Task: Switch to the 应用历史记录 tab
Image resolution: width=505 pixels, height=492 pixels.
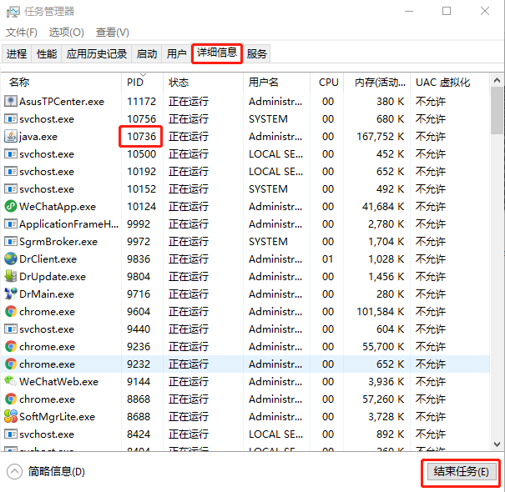Action: [97, 53]
